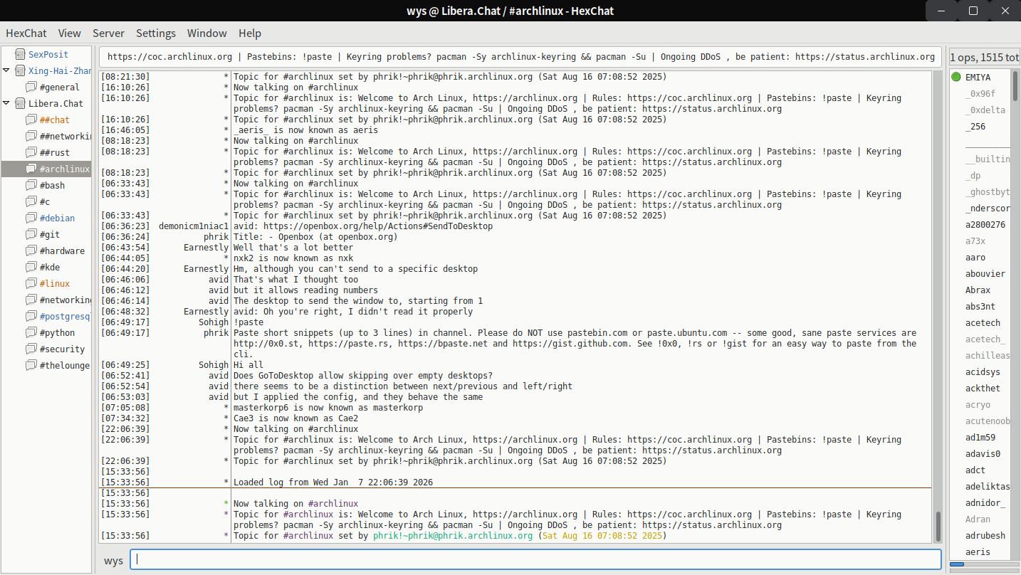Open the Window menu

[x=206, y=33]
